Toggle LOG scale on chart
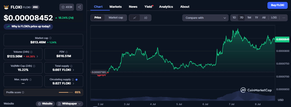Viewport: 291px width, 107px height. click(274, 18)
